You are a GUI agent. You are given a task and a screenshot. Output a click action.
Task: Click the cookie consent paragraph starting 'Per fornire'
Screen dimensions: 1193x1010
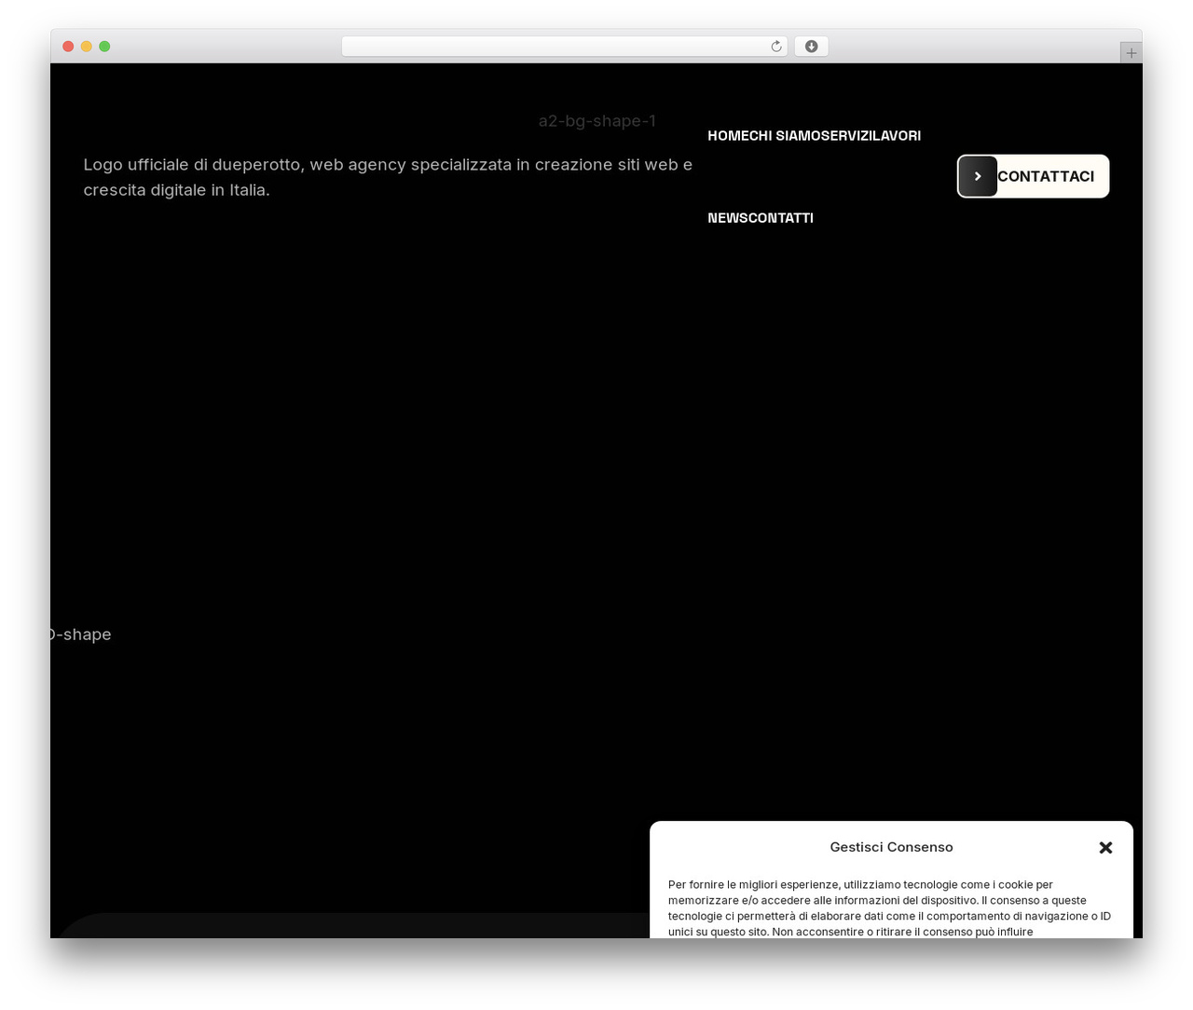pyautogui.click(x=890, y=908)
